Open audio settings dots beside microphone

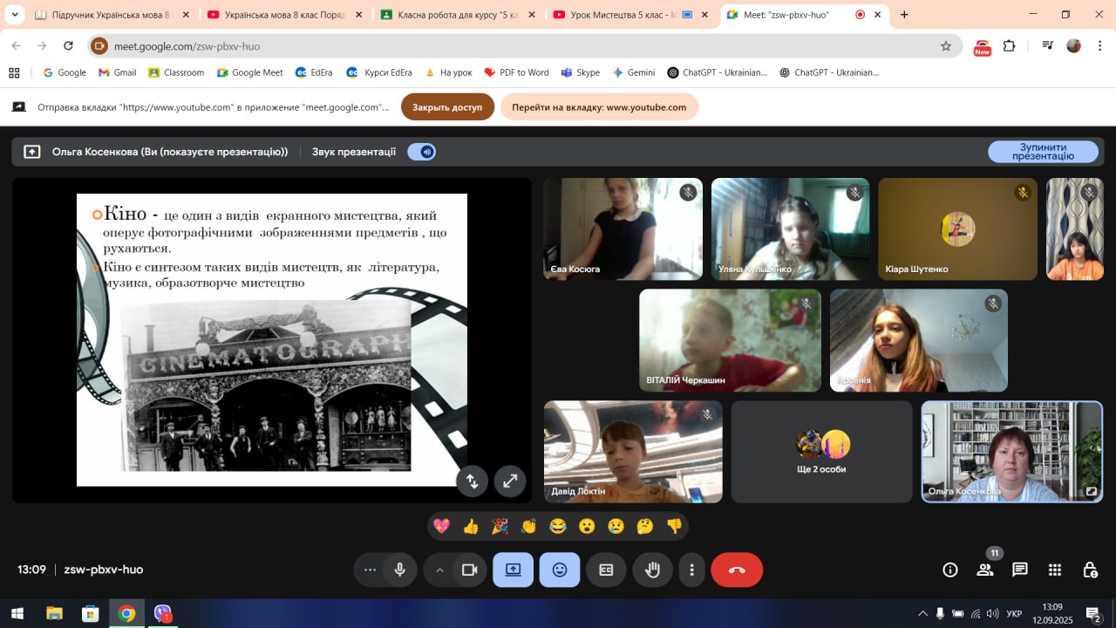pyautogui.click(x=370, y=570)
